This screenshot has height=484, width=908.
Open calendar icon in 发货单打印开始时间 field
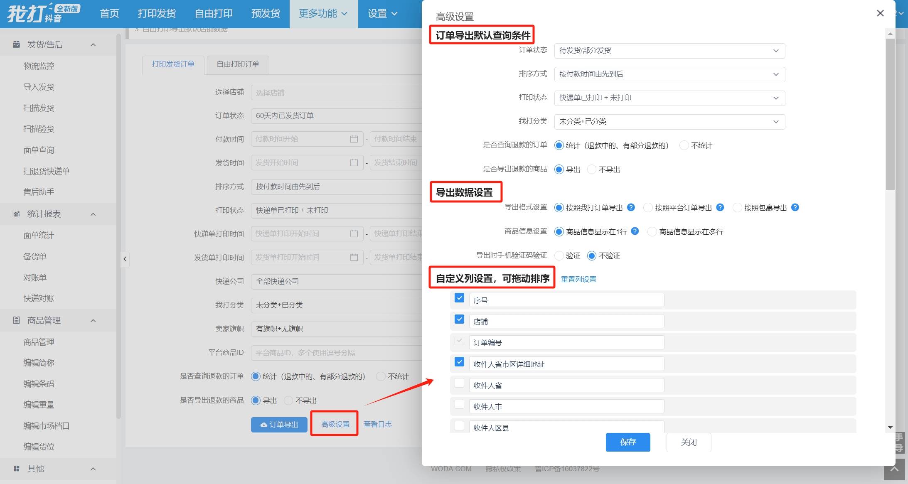(354, 257)
